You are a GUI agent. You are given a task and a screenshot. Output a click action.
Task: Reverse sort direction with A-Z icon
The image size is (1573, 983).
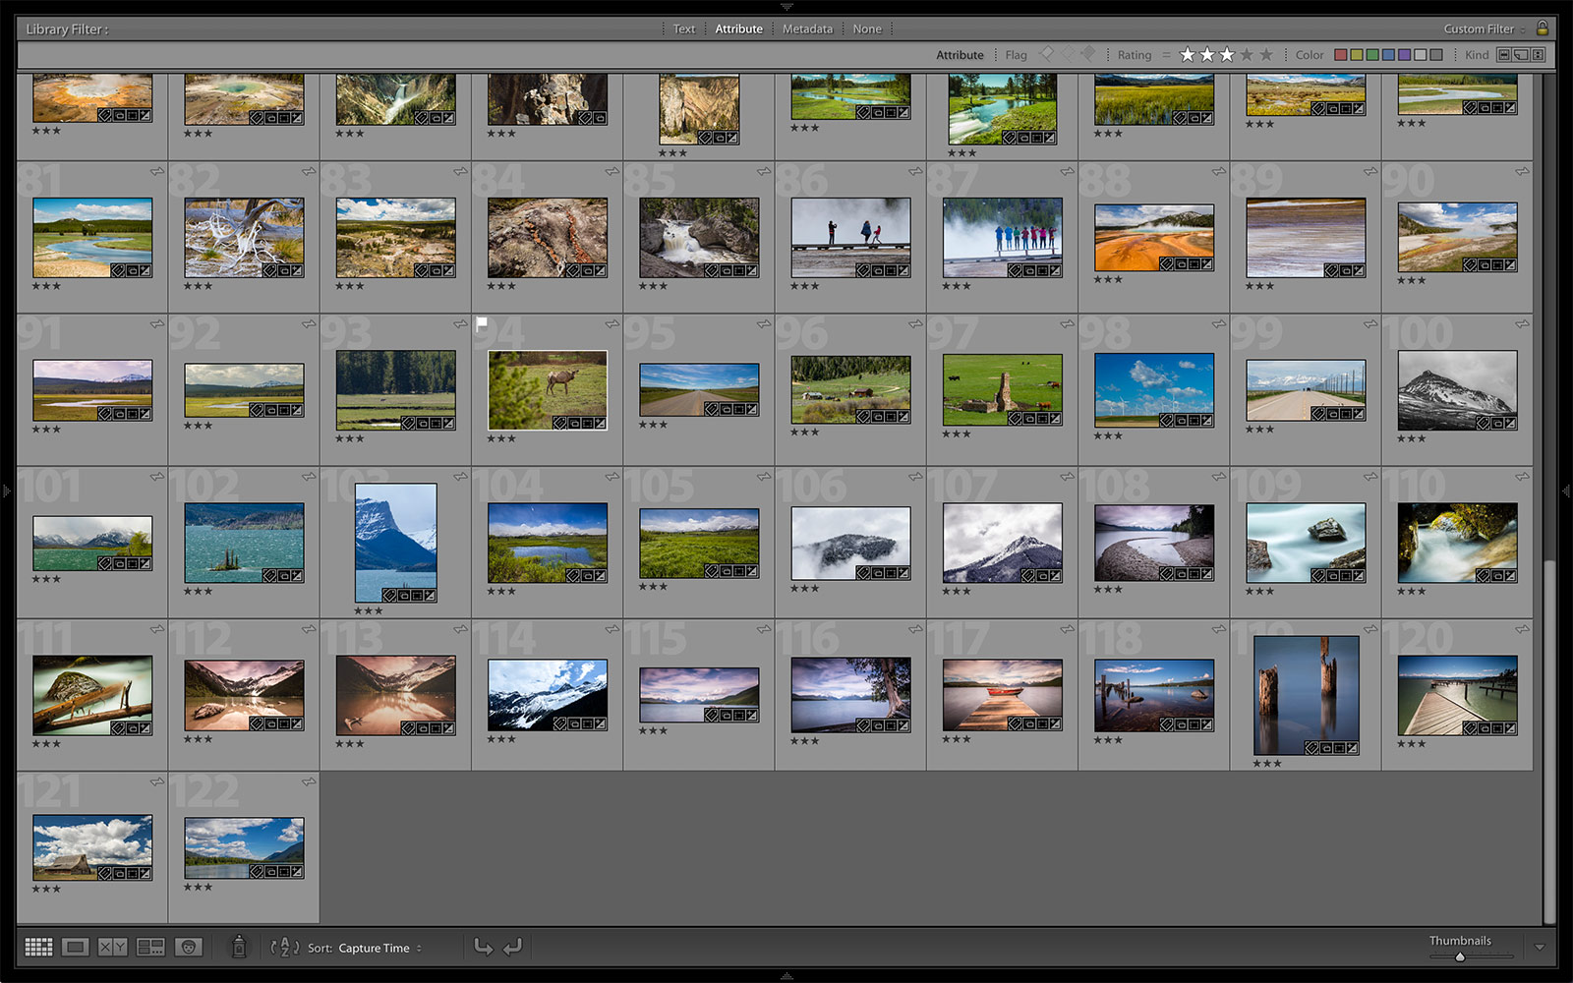pos(284,948)
